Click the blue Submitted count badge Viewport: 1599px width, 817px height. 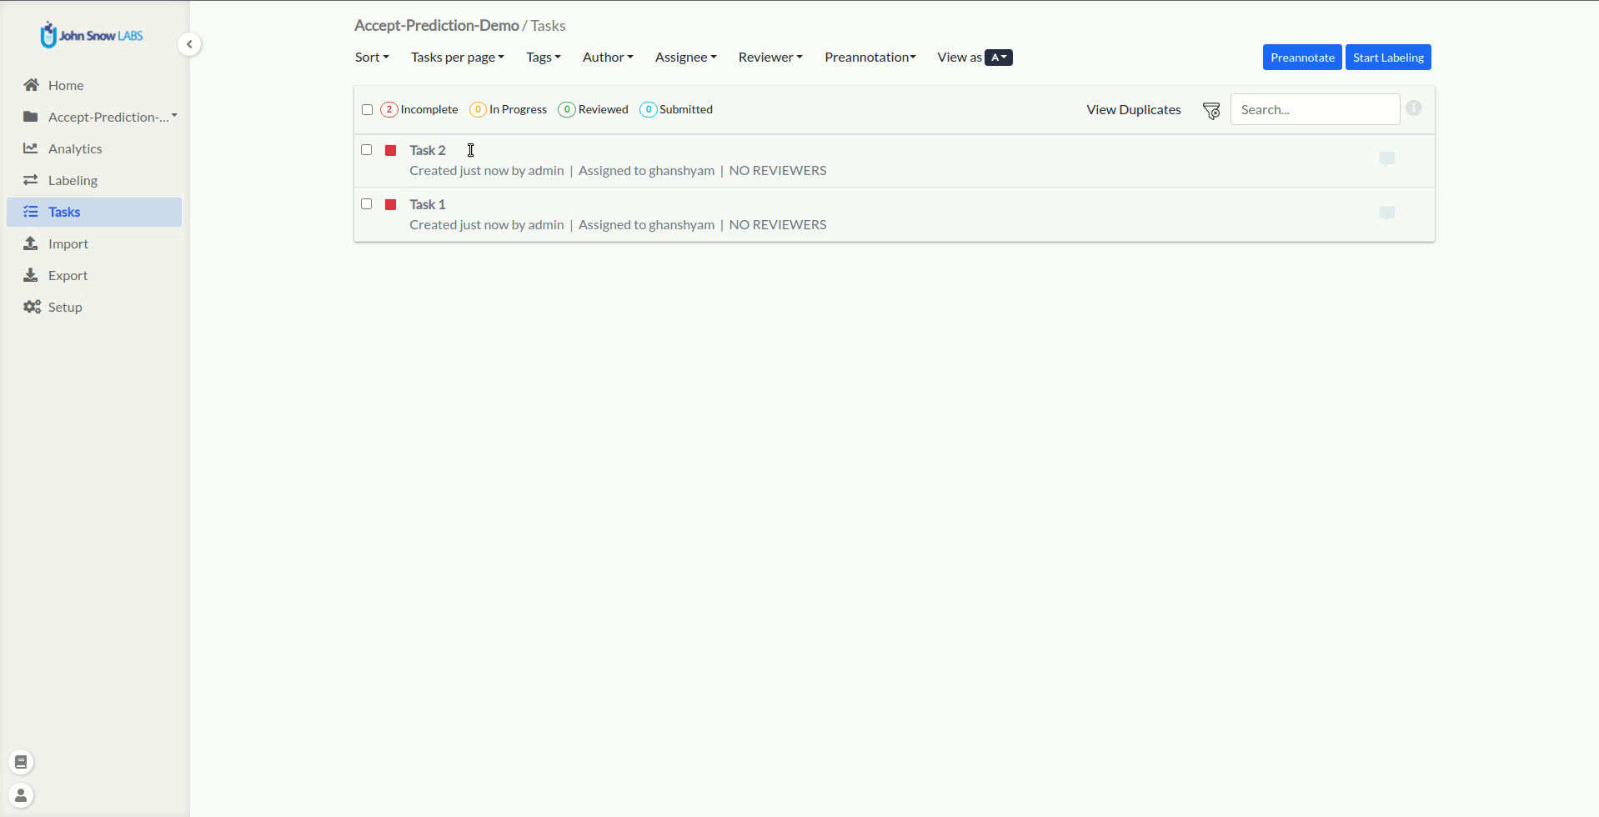coord(649,109)
